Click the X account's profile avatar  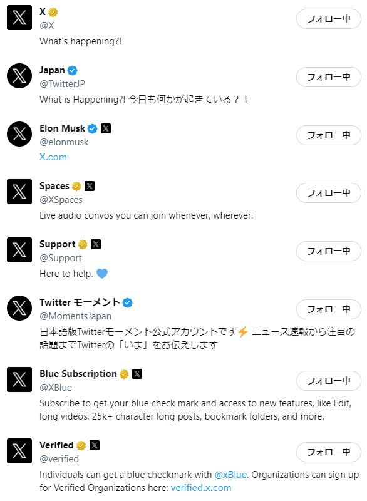tap(19, 18)
